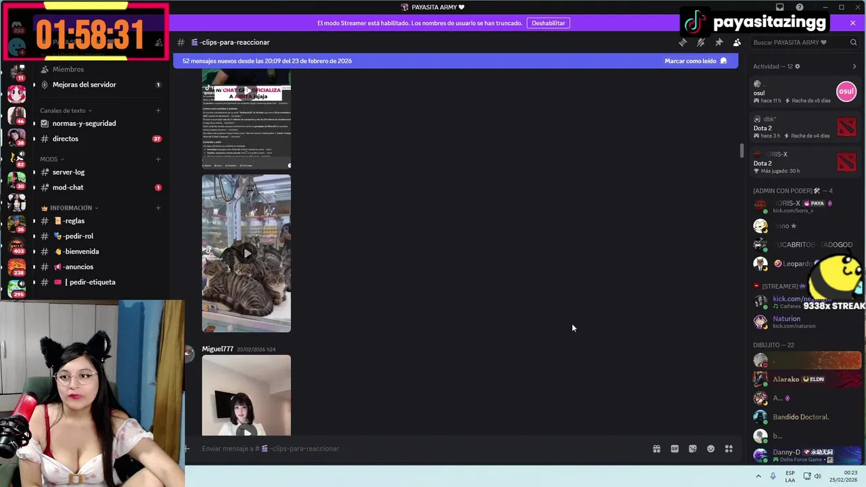Viewport: 866px width, 487px height.
Task: Click the plus attach icon beside the message box
Action: click(187, 448)
